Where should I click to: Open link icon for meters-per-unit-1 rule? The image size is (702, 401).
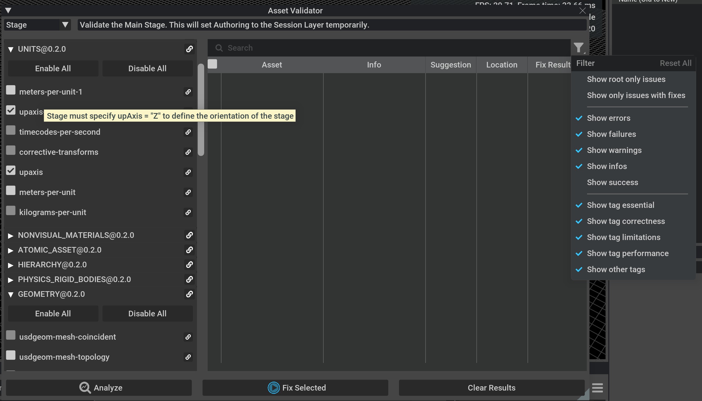(x=188, y=92)
